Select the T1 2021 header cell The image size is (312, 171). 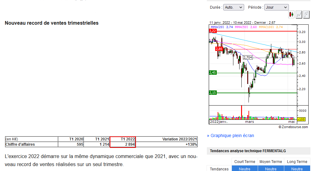97,139
